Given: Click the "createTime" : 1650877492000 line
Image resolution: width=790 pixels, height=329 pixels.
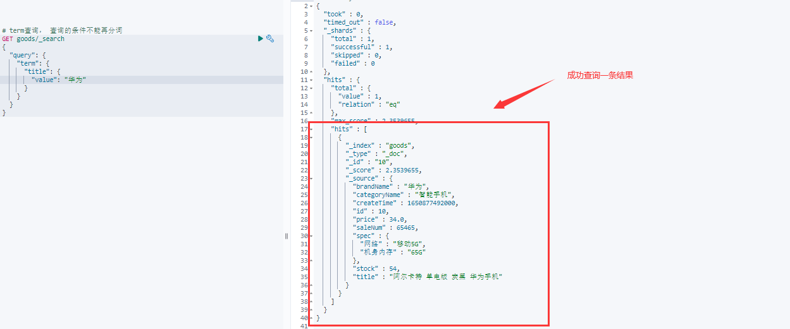Looking at the screenshot, I should pyautogui.click(x=405, y=203).
